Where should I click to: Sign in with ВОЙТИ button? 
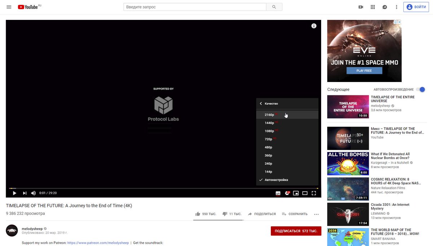coord(416,7)
